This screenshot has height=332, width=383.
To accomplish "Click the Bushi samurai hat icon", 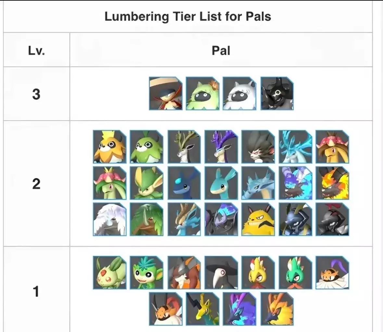I will coord(166,93).
